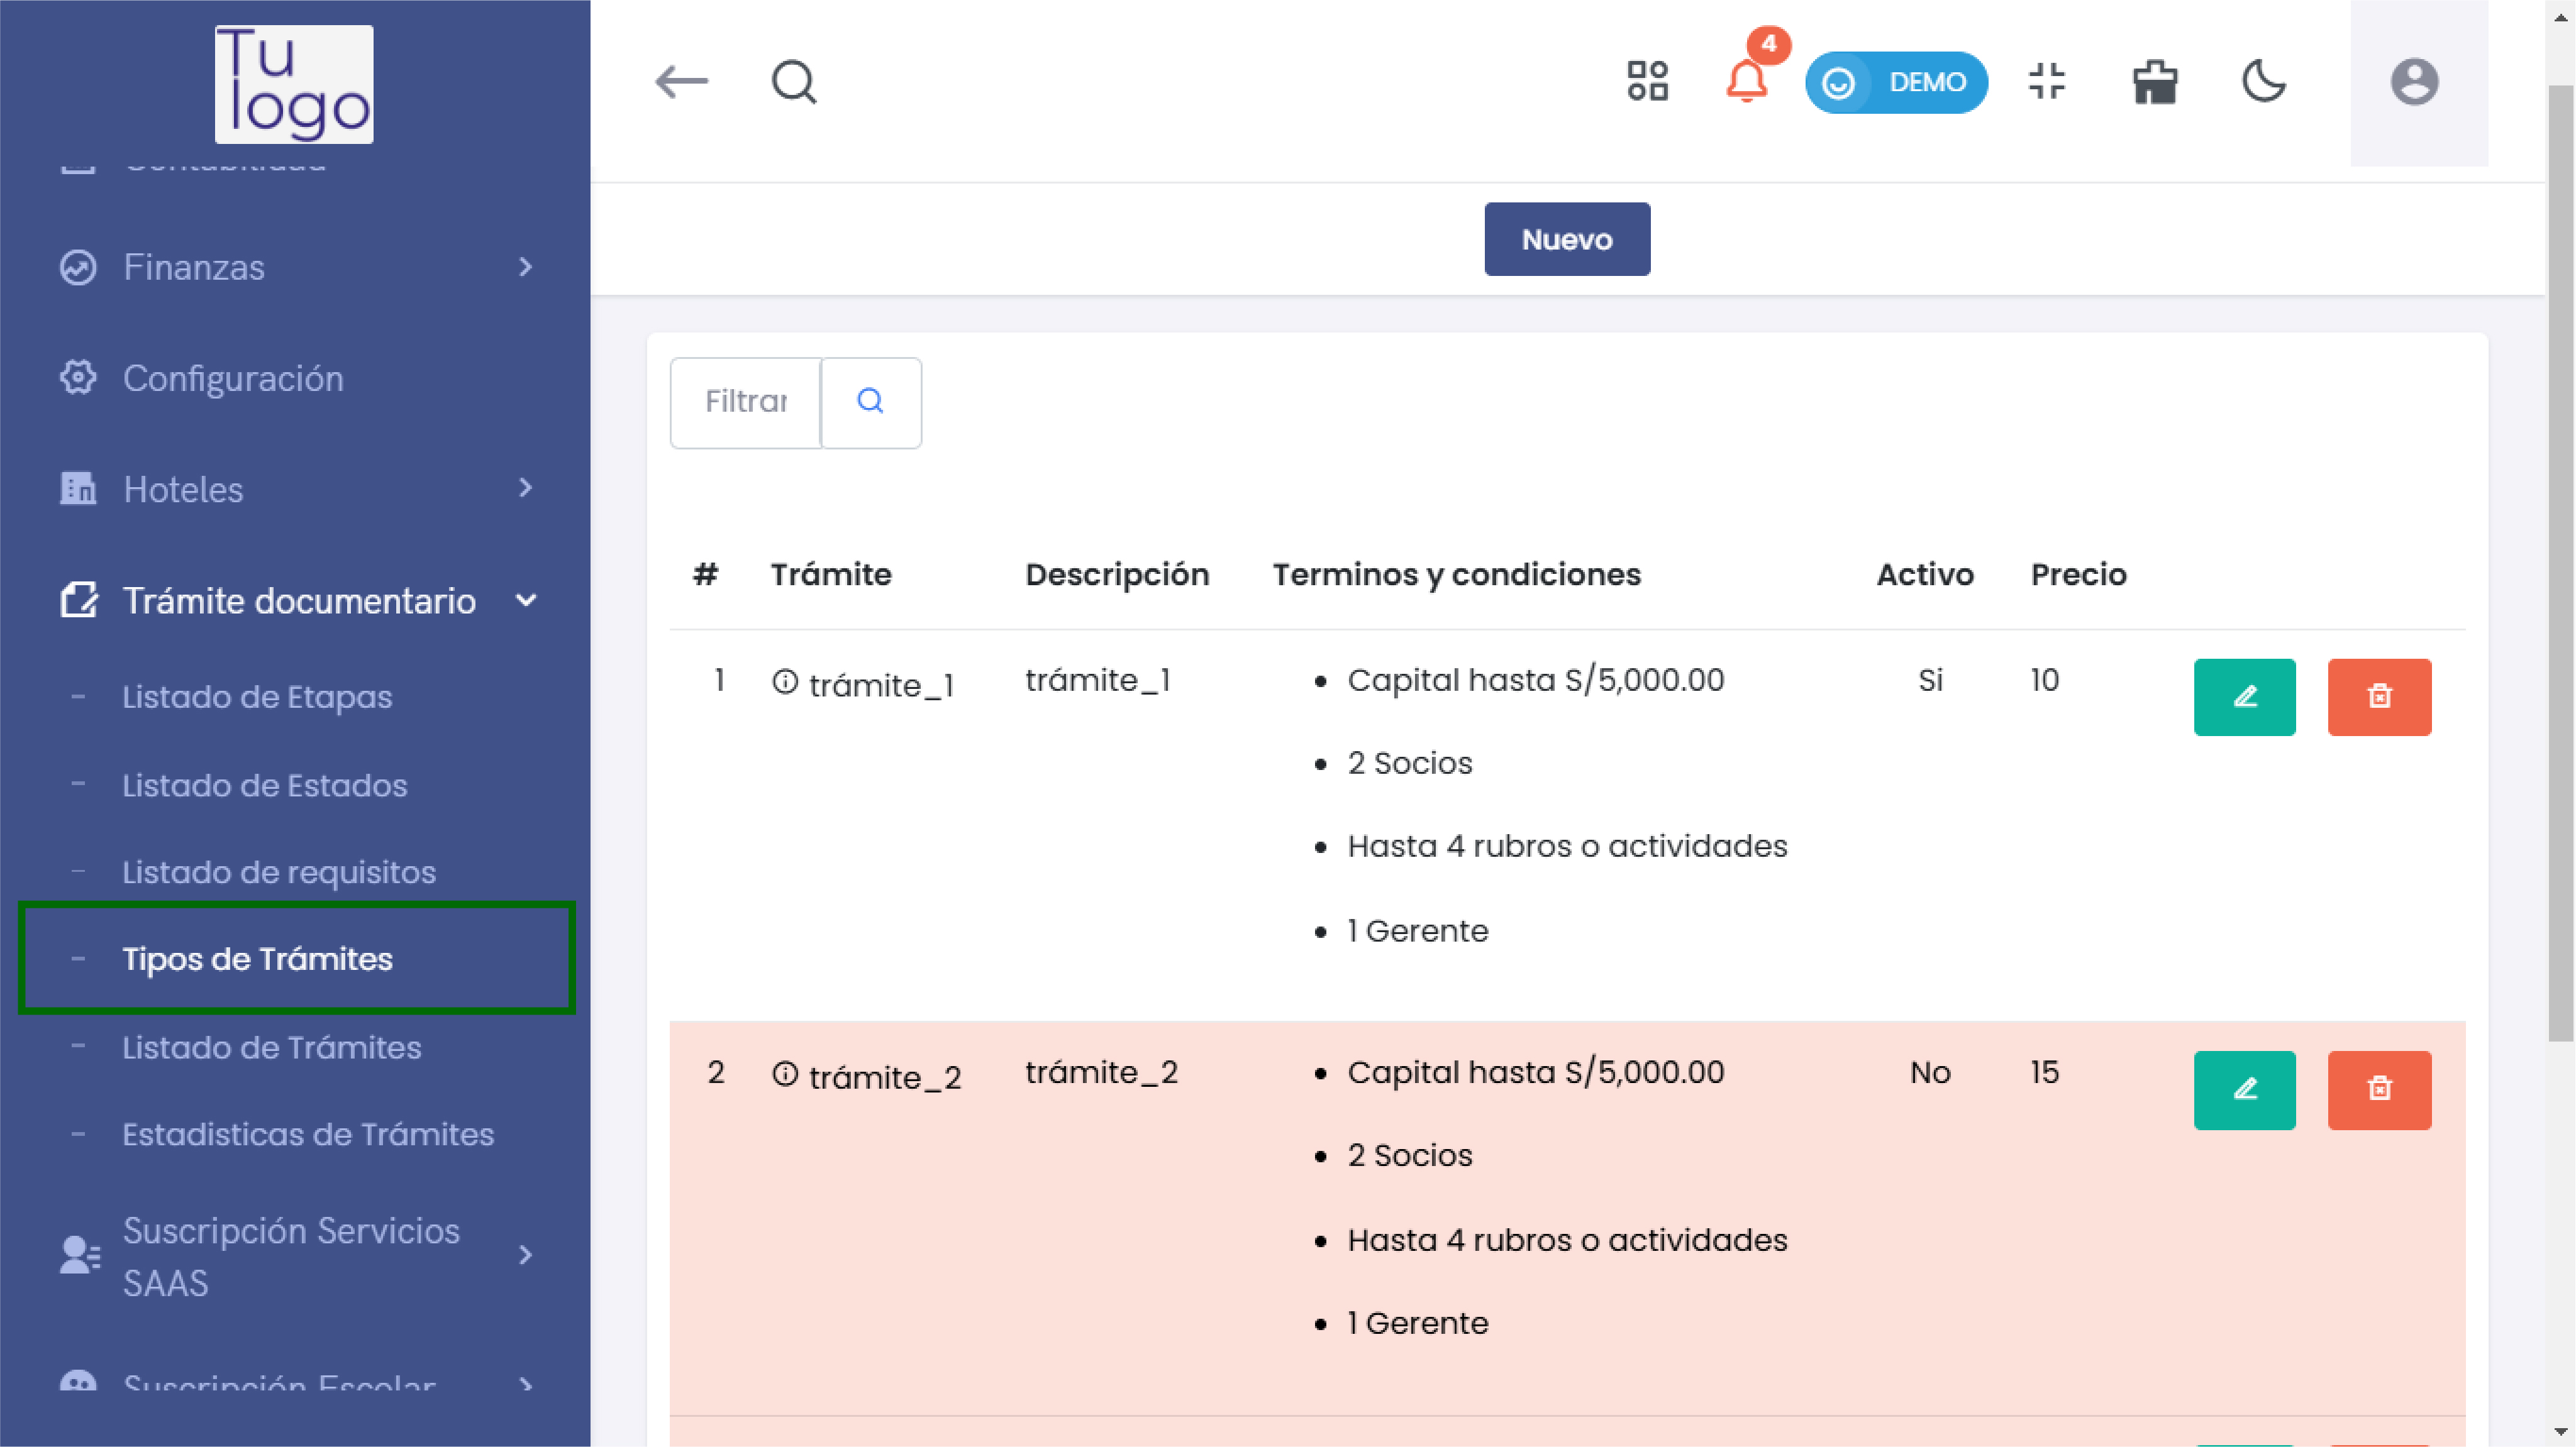Click the search icon in the filter bar
Viewport: 2576px width, 1447px height.
click(869, 401)
